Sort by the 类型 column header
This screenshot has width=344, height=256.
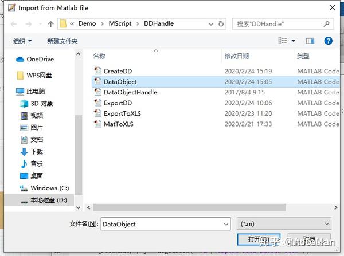pos(303,56)
